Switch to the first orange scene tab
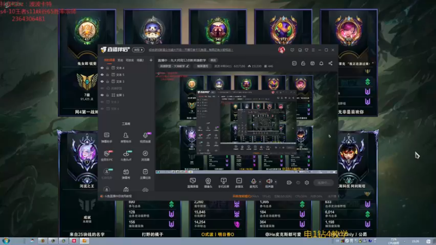 click(110, 60)
